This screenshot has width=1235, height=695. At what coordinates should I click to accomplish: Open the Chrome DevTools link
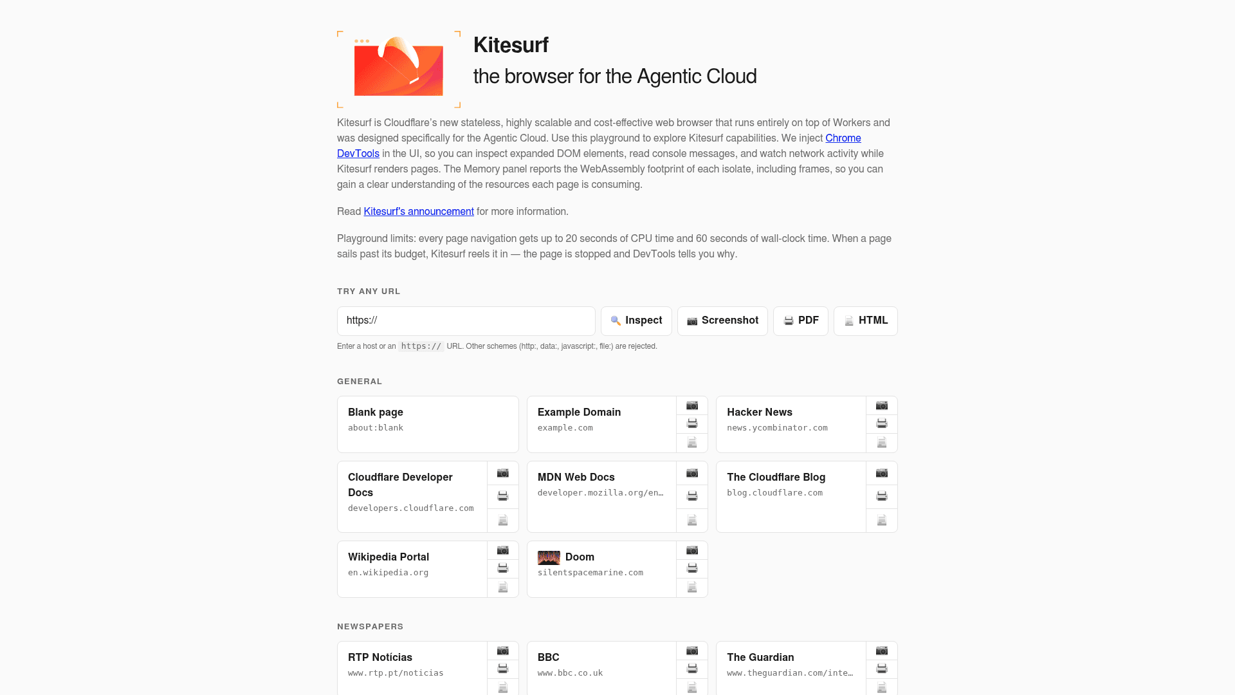(x=843, y=138)
